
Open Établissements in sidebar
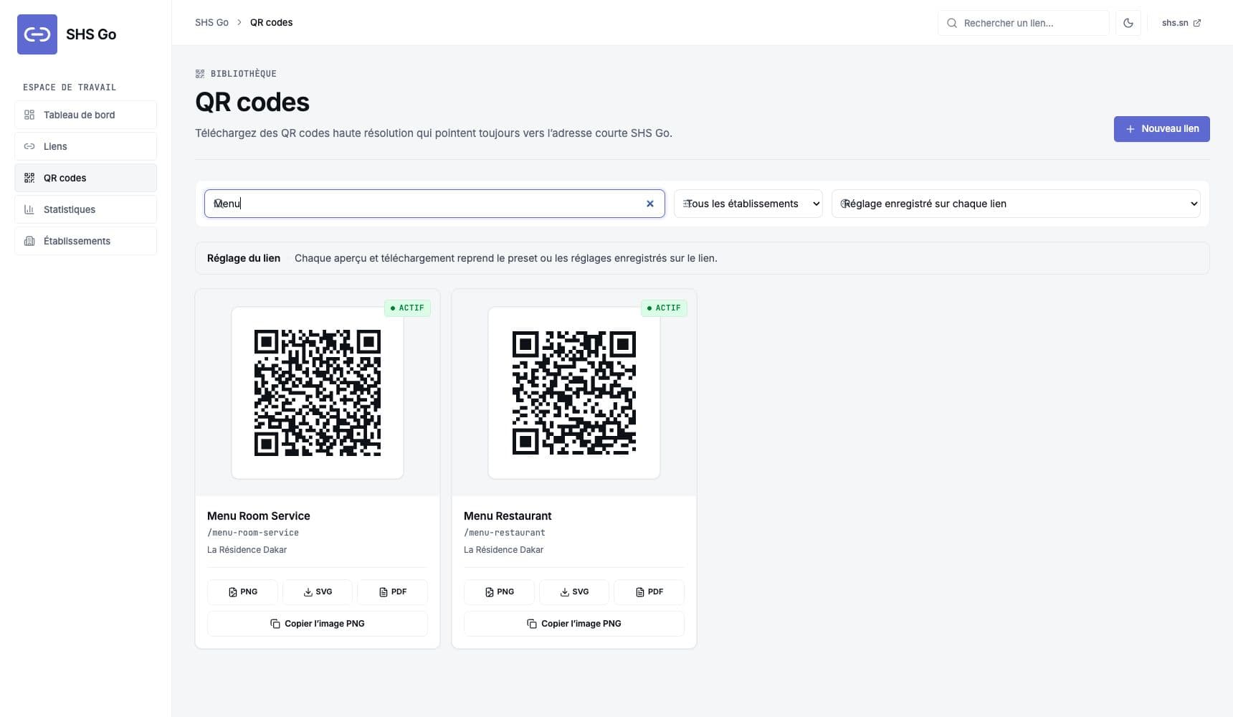click(x=85, y=241)
